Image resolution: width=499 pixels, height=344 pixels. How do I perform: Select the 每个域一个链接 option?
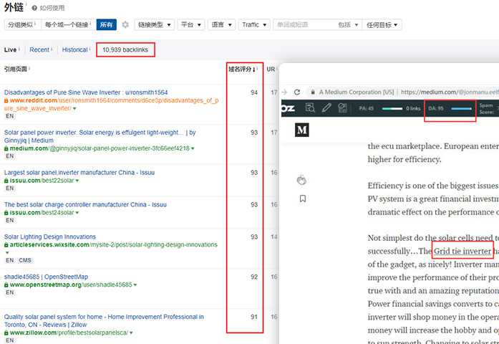click(69, 24)
